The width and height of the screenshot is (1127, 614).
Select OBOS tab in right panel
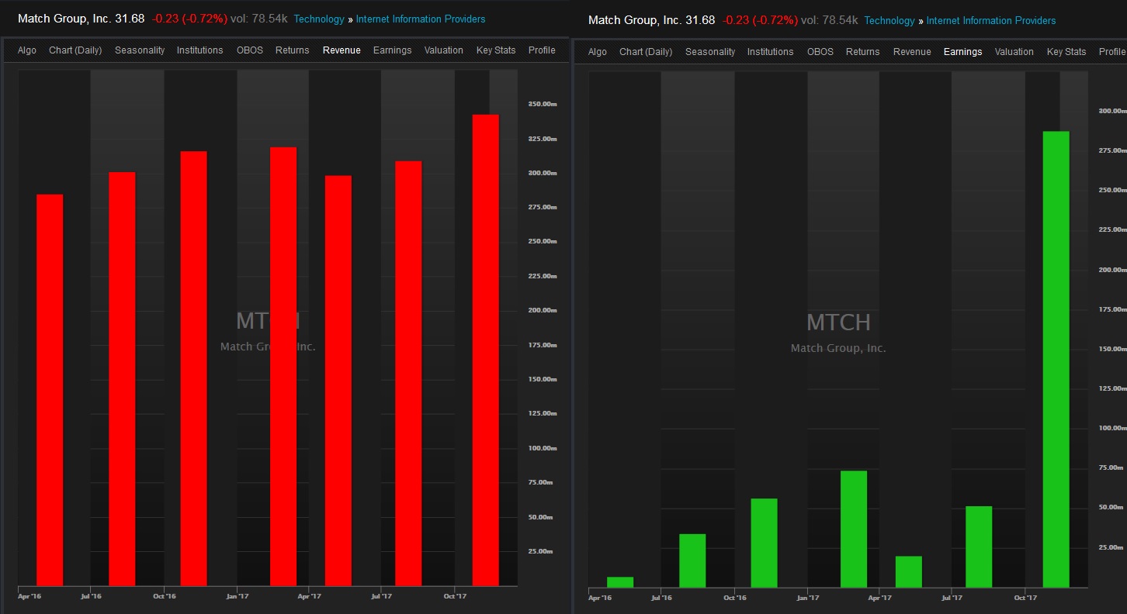pyautogui.click(x=820, y=52)
